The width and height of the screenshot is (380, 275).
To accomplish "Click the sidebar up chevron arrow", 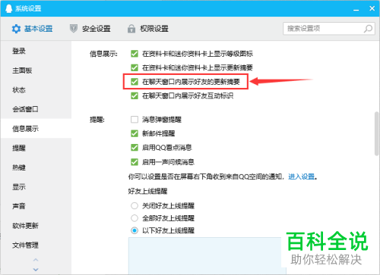I will 36,260.
